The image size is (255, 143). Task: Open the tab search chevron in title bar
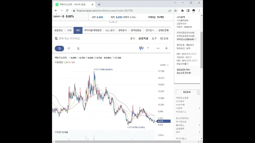175,3
